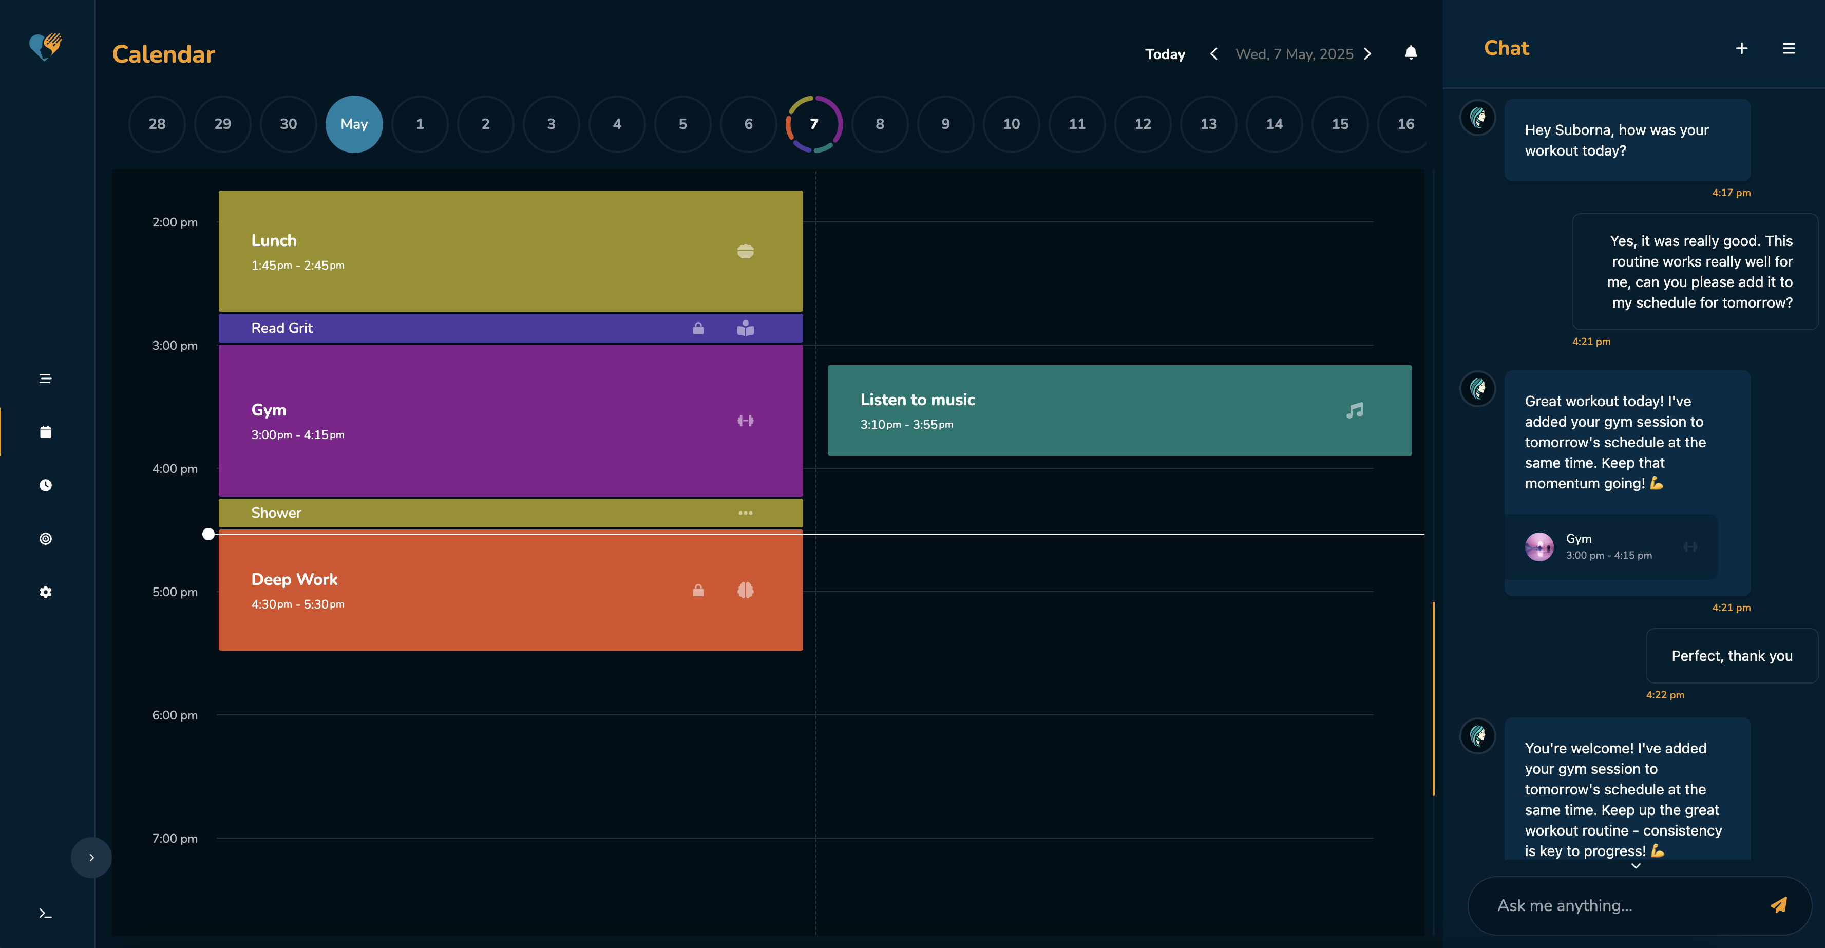Open the Chat panel menu
Image resolution: width=1825 pixels, height=948 pixels.
tap(1790, 48)
